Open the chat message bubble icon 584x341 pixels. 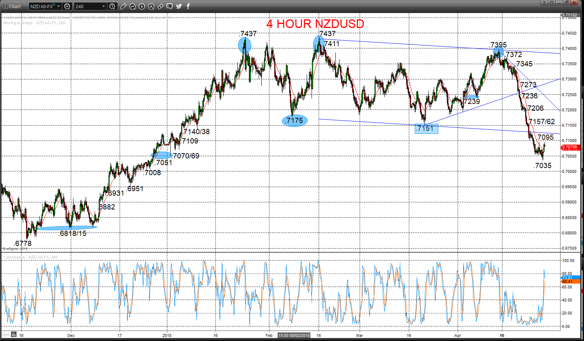[170, 6]
